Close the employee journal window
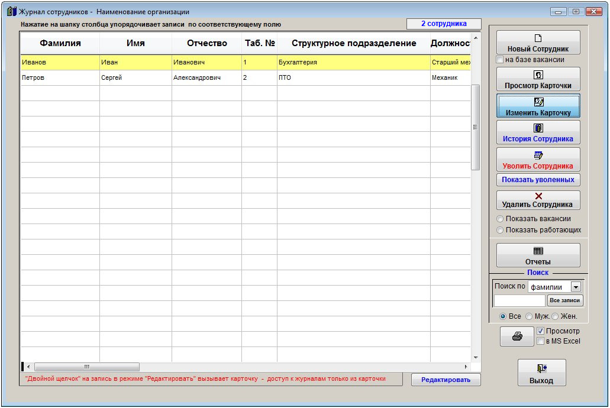610x408 pixels. click(594, 12)
